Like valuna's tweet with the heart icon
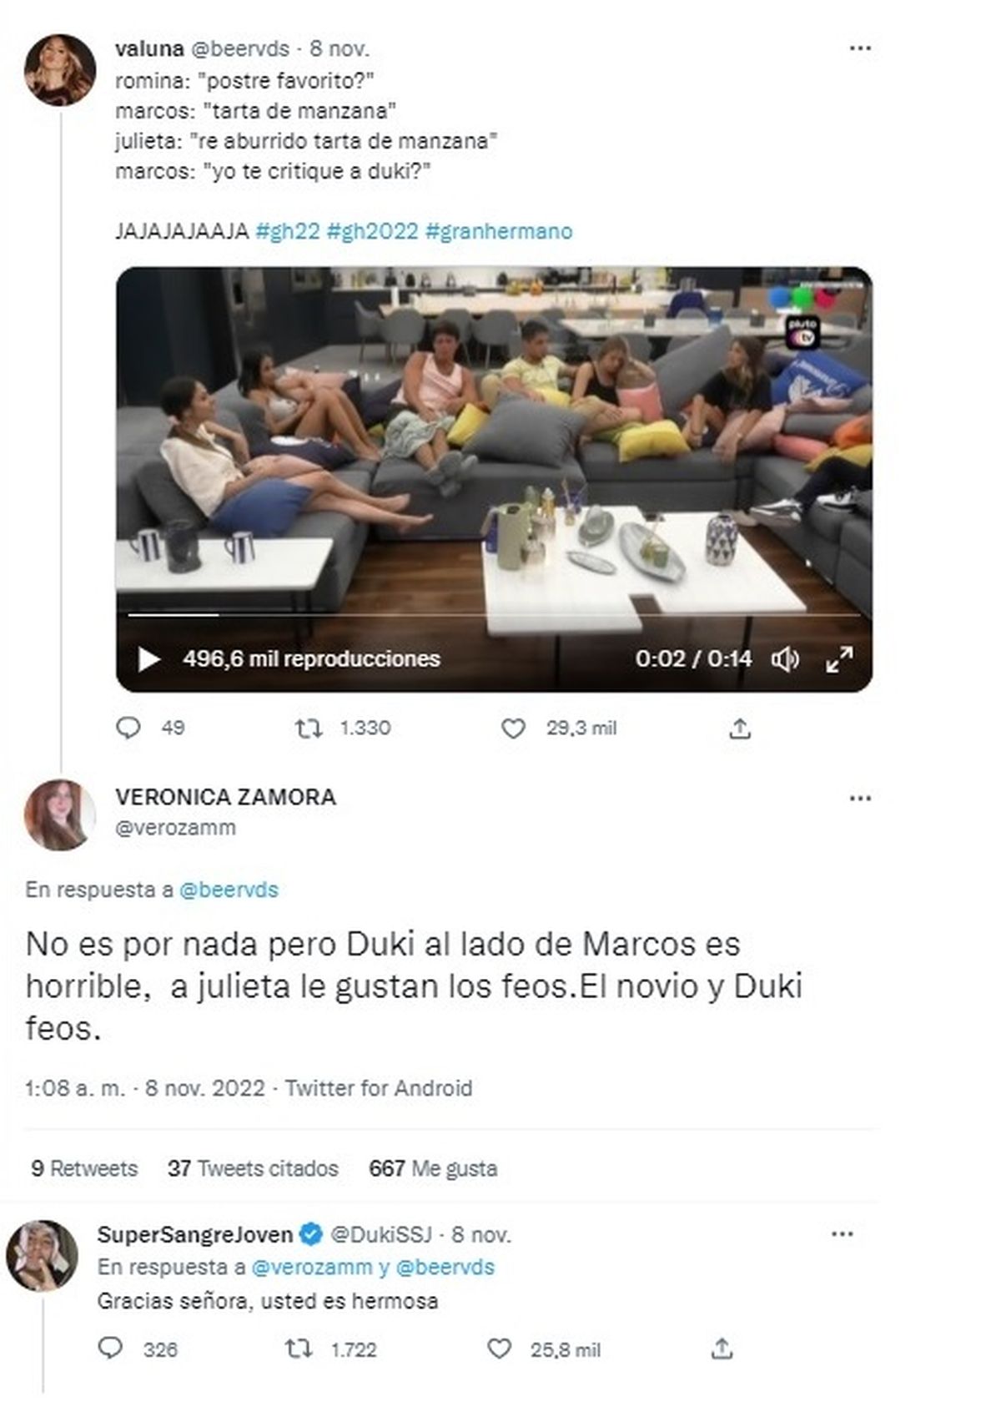 tap(513, 729)
